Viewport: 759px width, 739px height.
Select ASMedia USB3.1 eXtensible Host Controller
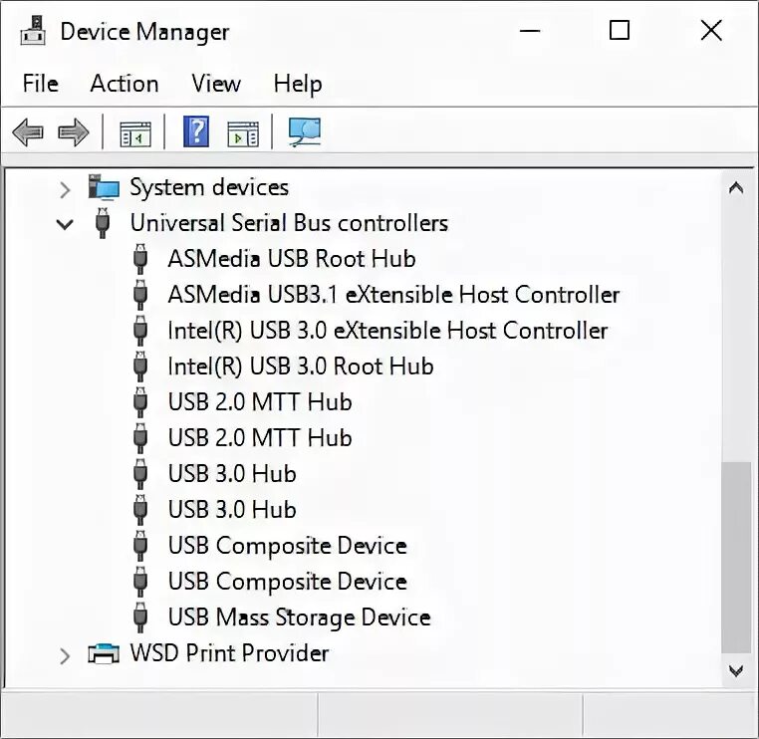(393, 295)
